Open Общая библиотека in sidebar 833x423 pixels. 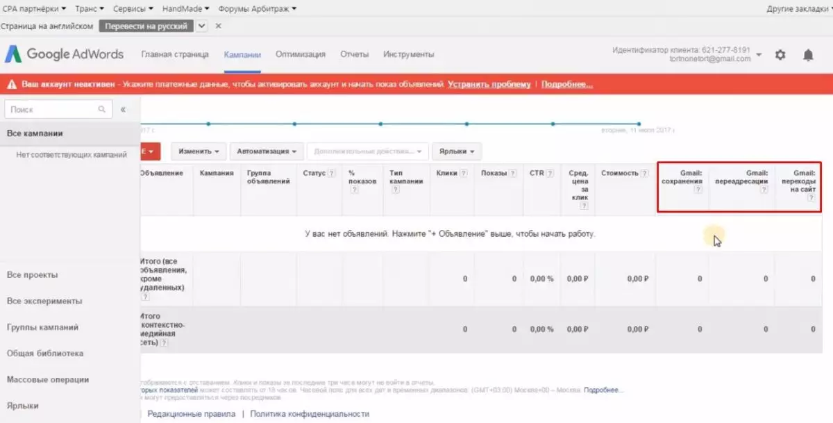(45, 354)
